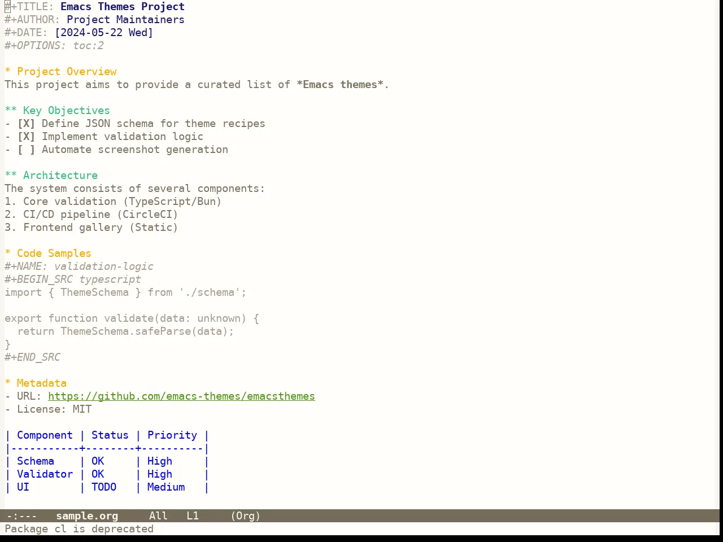The width and height of the screenshot is (723, 542).
Task: Click the High priority in Validator row
Action: [160, 474]
